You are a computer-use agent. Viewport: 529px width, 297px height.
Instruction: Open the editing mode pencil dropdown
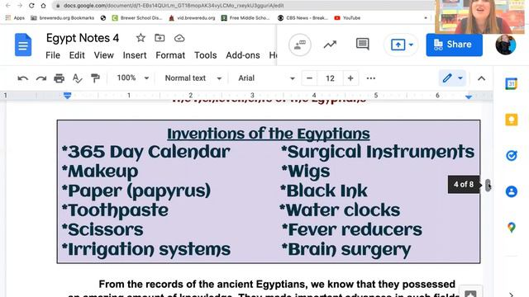(x=452, y=78)
